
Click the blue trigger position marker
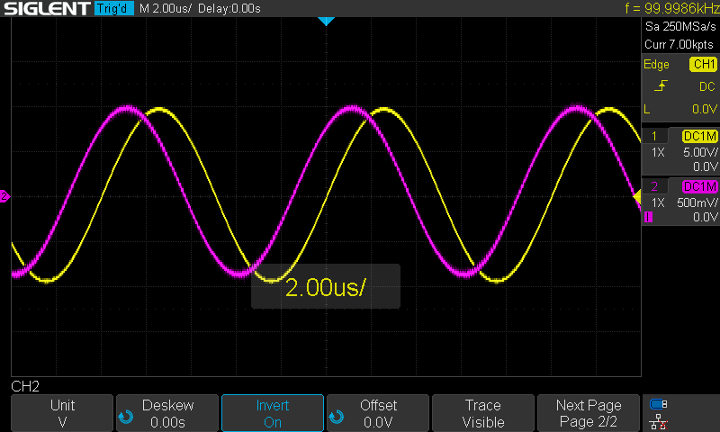point(326,21)
